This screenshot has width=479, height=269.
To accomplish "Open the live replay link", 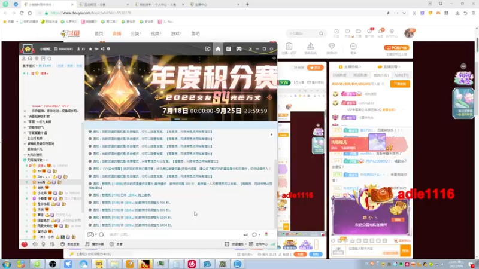I will pos(389,66).
